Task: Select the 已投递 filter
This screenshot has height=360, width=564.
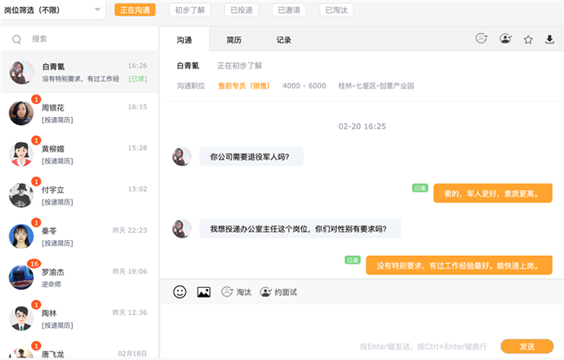Action: [x=241, y=10]
